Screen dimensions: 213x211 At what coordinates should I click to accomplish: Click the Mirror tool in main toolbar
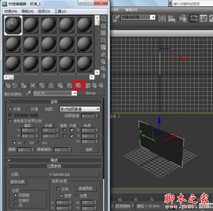click(x=162, y=18)
